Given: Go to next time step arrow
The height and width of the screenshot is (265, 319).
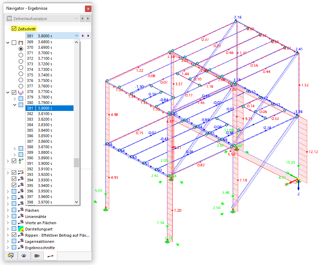Looking at the screenshot, I should coord(88,36).
